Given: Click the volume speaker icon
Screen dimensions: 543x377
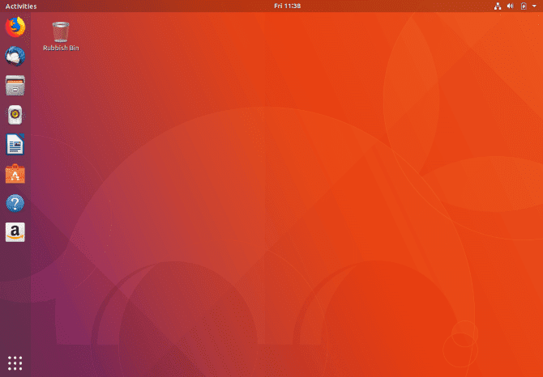Looking at the screenshot, I should 510,6.
